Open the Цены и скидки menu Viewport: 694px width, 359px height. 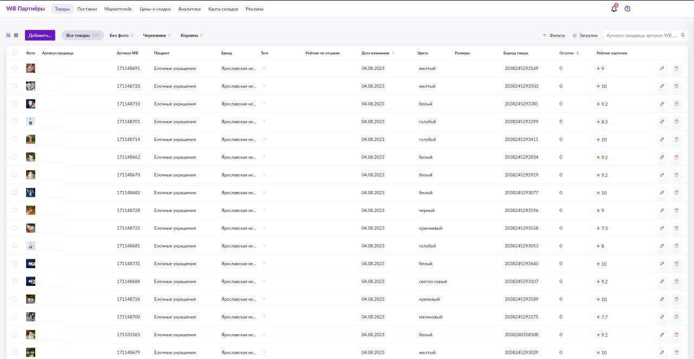(x=155, y=9)
